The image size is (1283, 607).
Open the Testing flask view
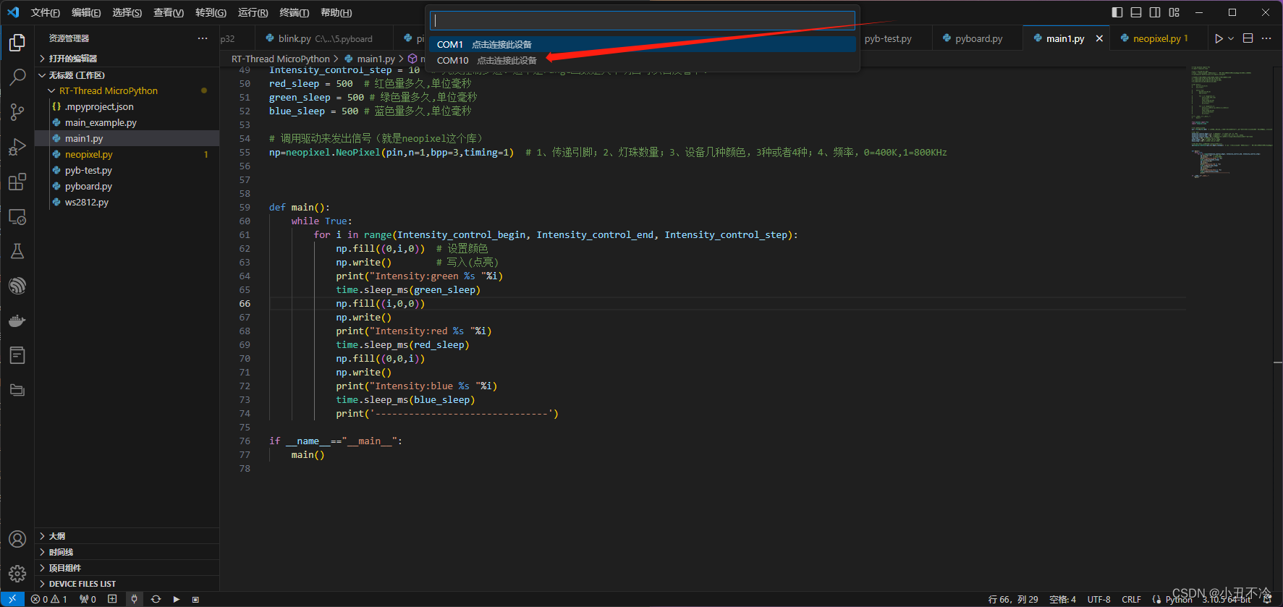click(17, 251)
